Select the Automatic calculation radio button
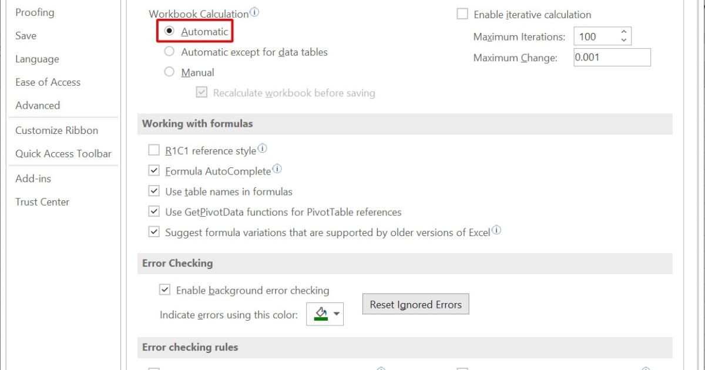 click(x=170, y=31)
